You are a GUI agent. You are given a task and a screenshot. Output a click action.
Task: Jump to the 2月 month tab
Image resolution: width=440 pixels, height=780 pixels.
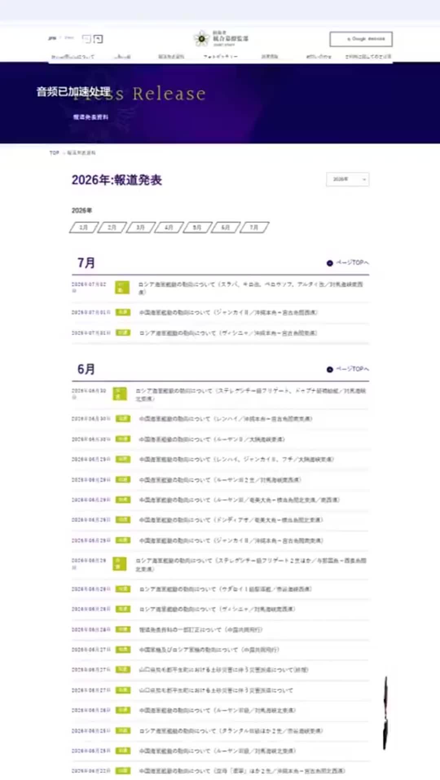coord(112,227)
